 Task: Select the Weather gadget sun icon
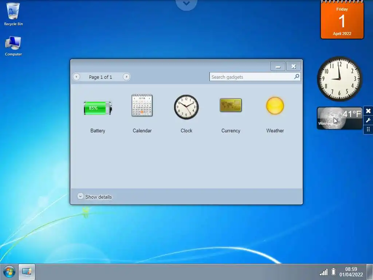coord(275,106)
